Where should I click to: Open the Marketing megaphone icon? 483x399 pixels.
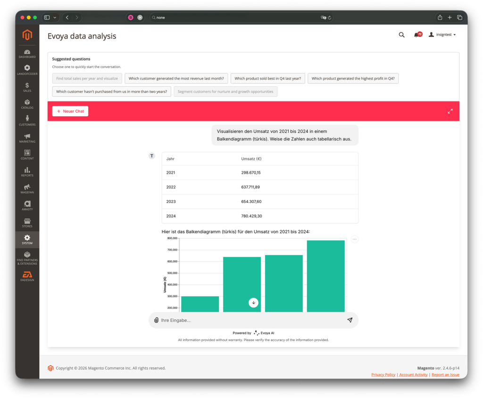[x=27, y=137]
